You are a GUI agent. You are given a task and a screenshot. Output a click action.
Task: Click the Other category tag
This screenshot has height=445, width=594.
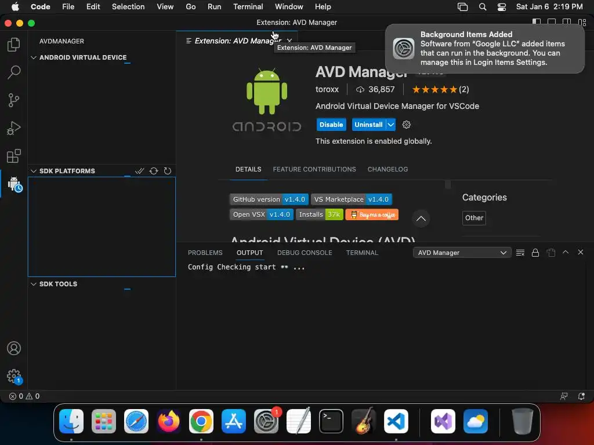pyautogui.click(x=474, y=218)
